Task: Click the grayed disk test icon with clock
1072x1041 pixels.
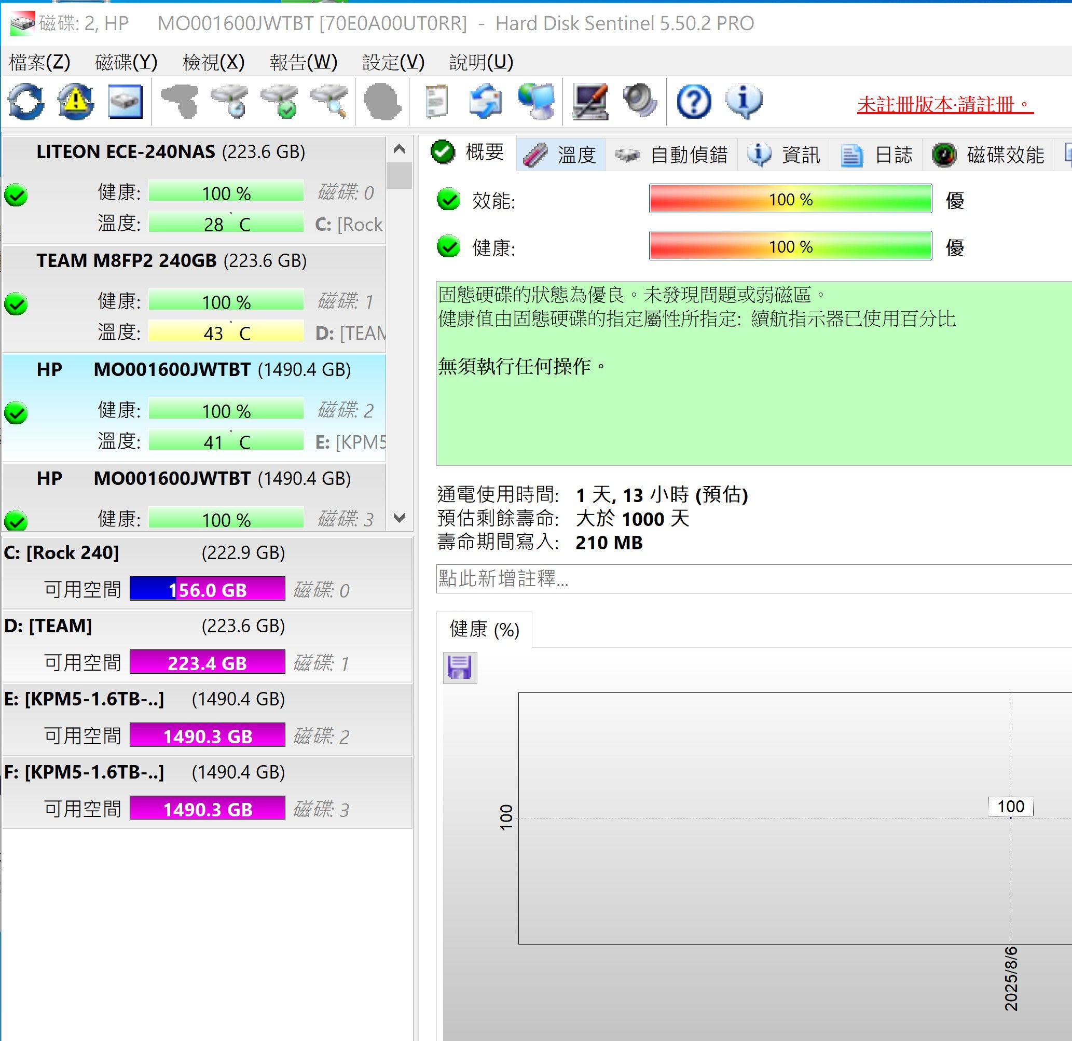Action: [230, 102]
